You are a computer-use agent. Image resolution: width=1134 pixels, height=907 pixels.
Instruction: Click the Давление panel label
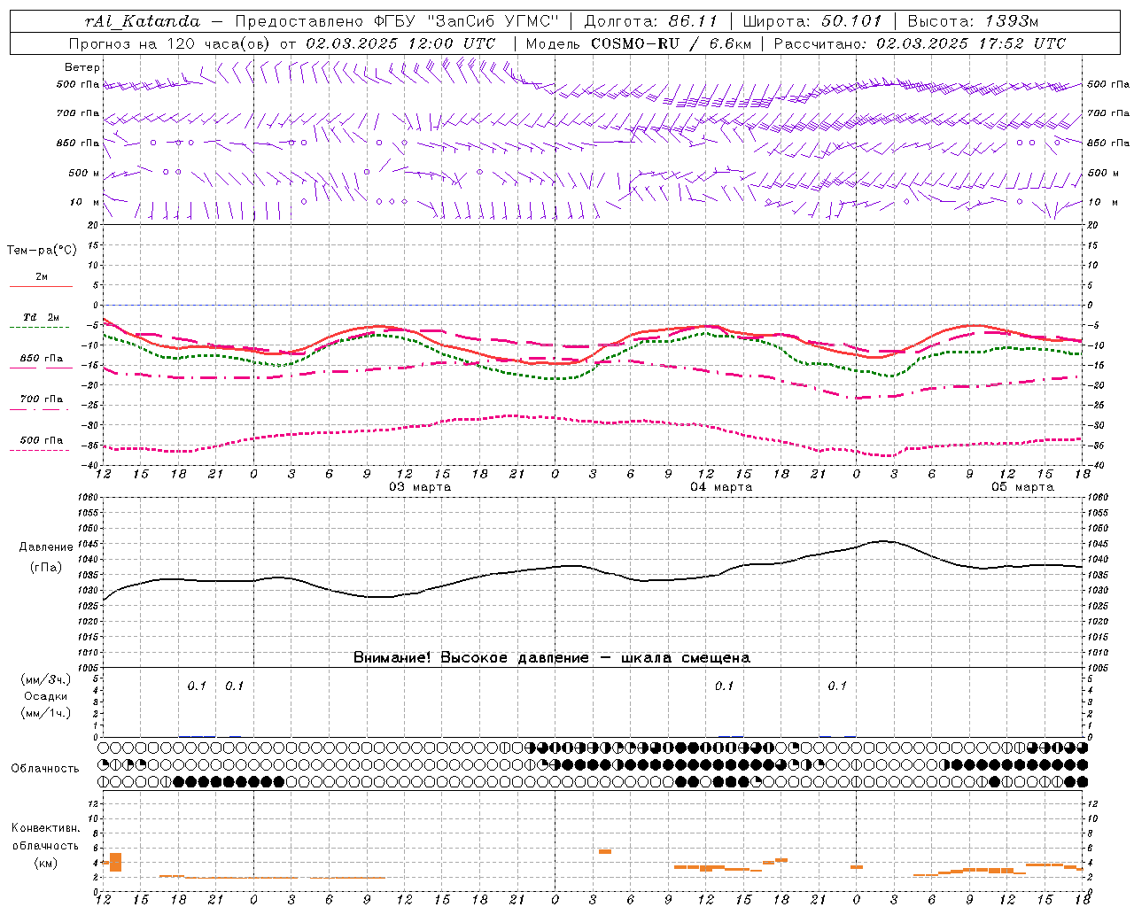(x=46, y=547)
